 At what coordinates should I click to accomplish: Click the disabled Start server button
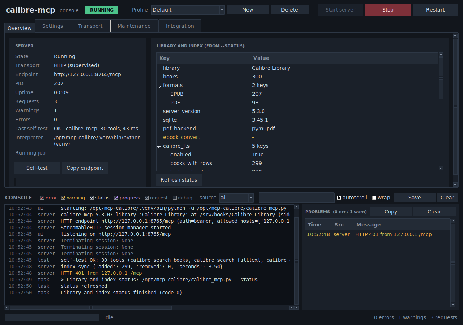[x=340, y=10]
